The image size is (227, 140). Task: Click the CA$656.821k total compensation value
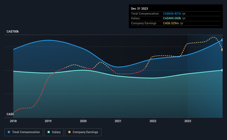(x=172, y=14)
